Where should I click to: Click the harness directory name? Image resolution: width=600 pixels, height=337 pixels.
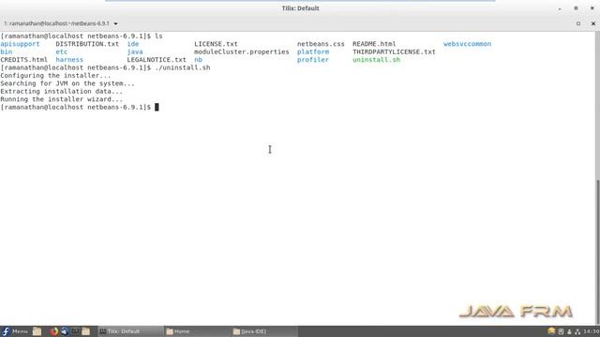point(69,60)
